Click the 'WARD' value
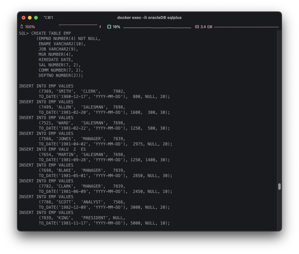This screenshot has width=299, height=254. coord(65,123)
